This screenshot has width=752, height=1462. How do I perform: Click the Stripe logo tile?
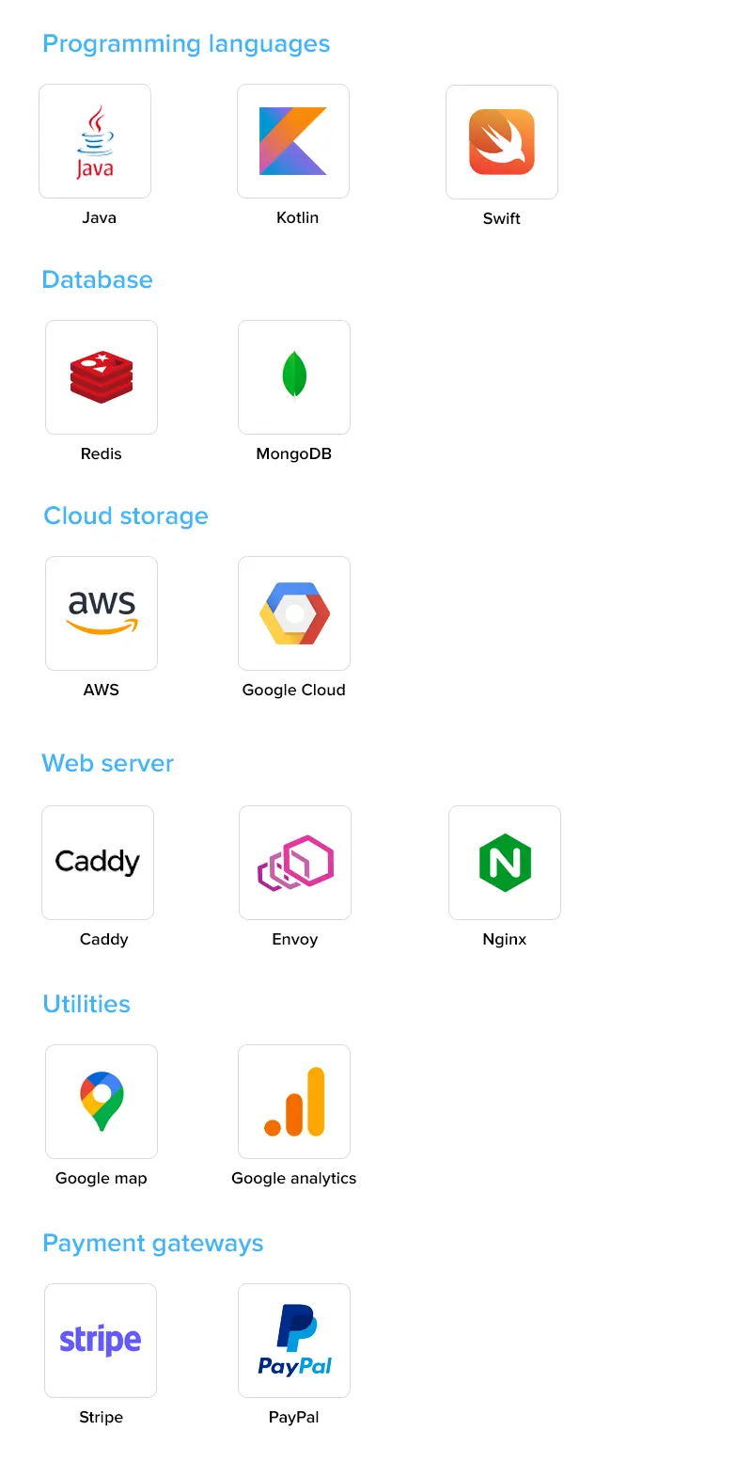click(x=101, y=1341)
